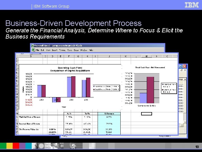Image resolution: width=202 pixels, height=152 pixels.
Task: Open the Data menu
Action: [x=76, y=50]
